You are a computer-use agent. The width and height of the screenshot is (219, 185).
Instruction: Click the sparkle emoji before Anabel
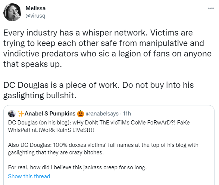click(21, 114)
